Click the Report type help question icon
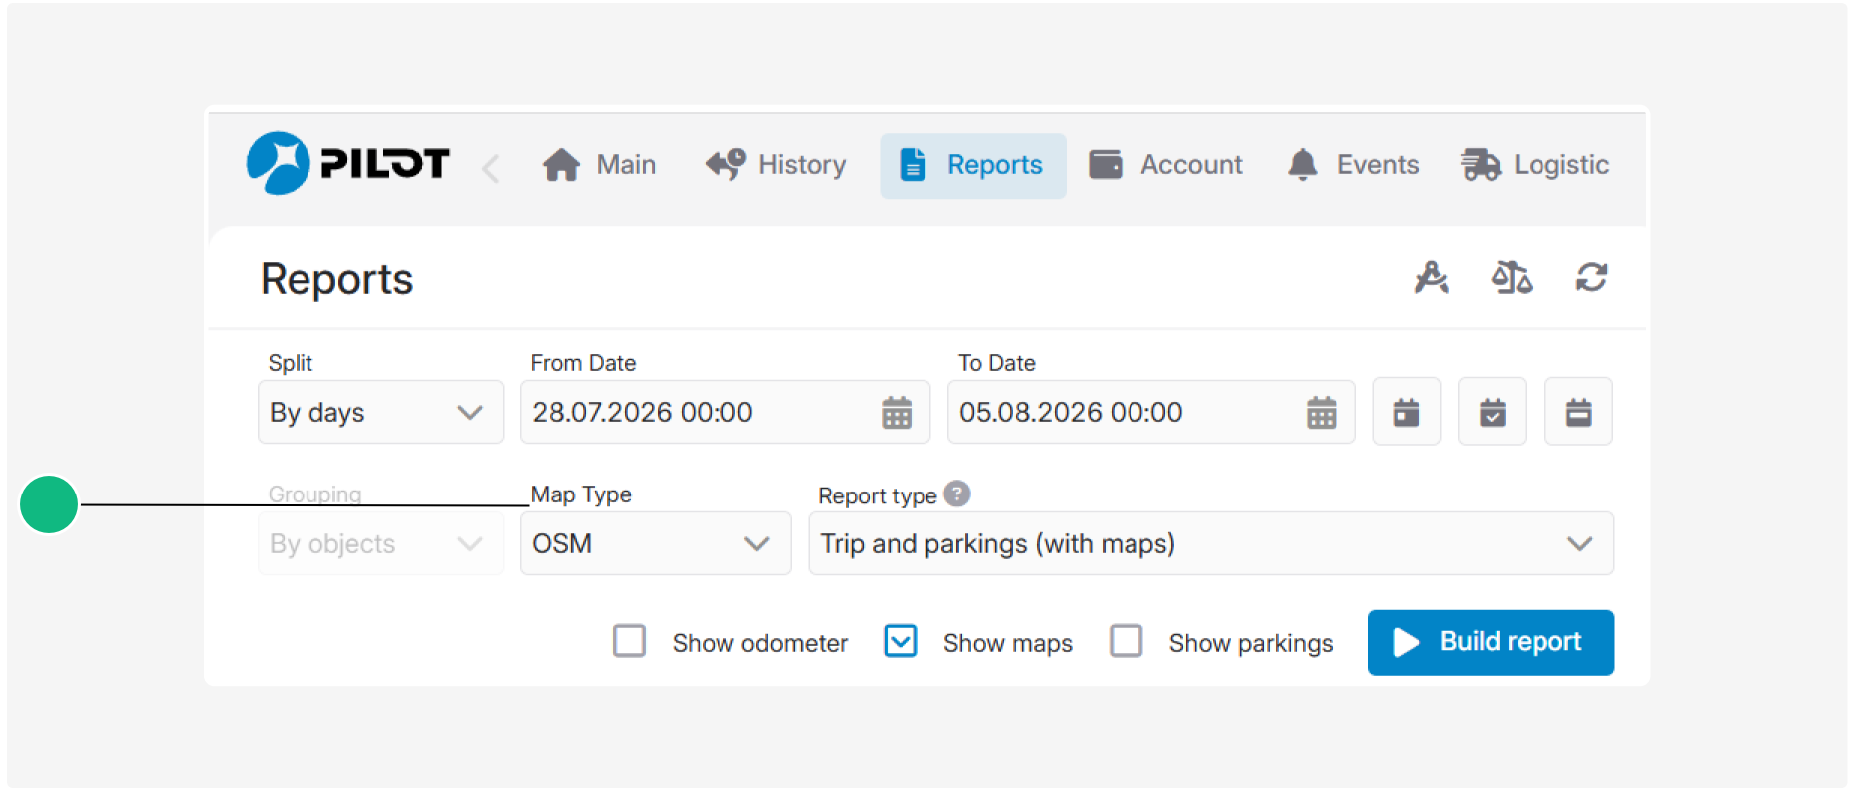 click(957, 494)
